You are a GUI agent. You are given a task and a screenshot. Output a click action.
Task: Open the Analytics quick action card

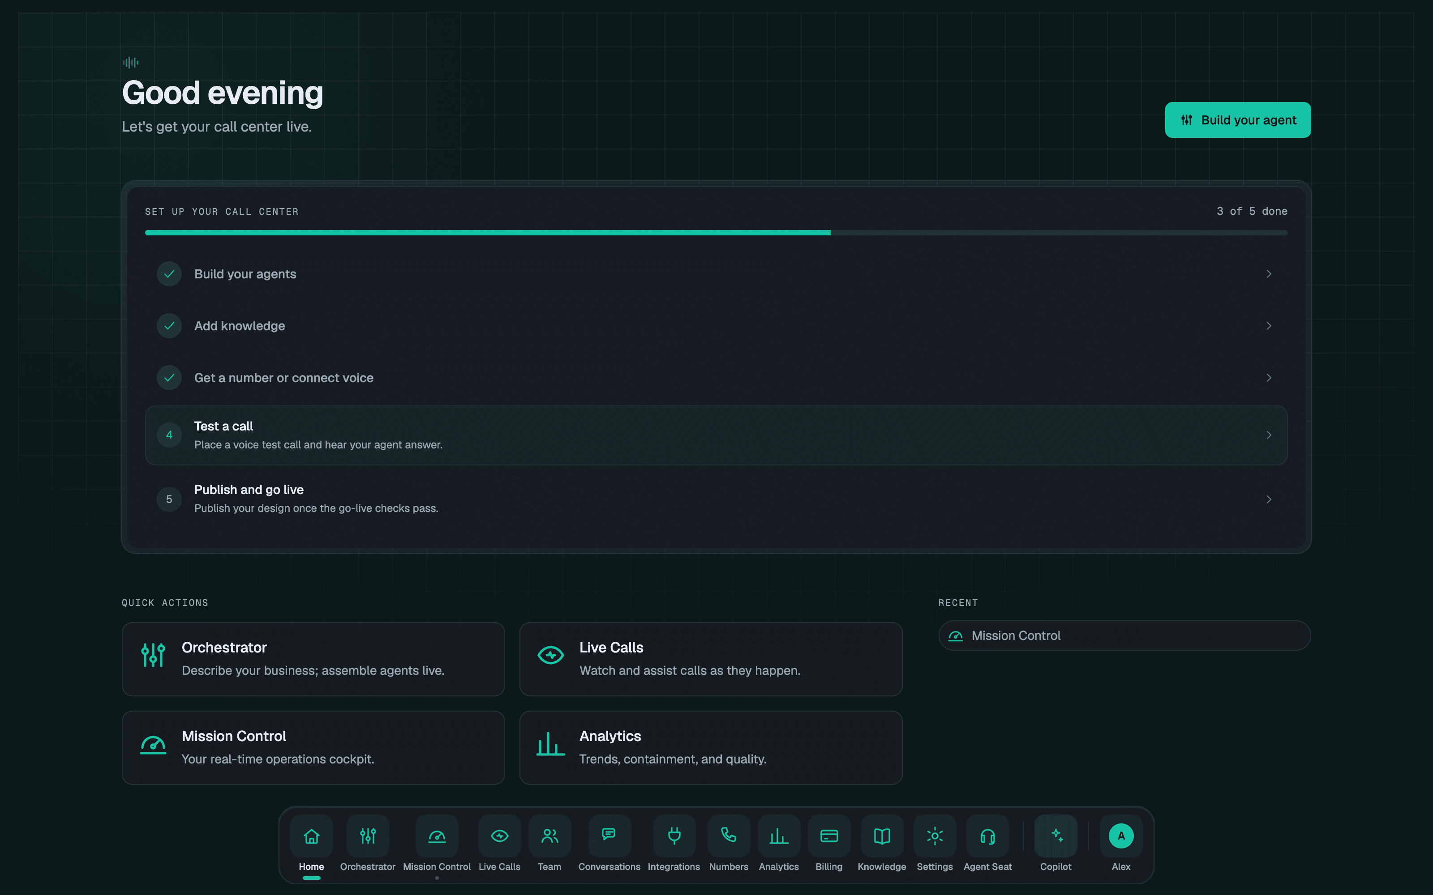(x=711, y=748)
